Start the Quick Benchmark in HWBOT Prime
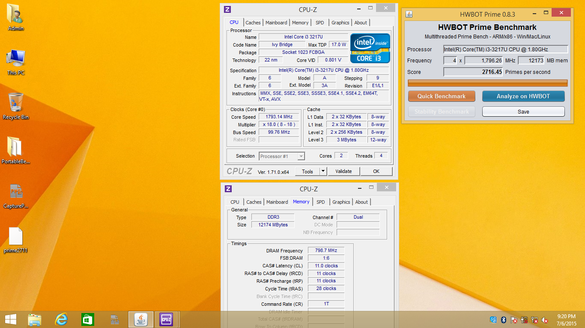This screenshot has width=585, height=328. tap(442, 96)
